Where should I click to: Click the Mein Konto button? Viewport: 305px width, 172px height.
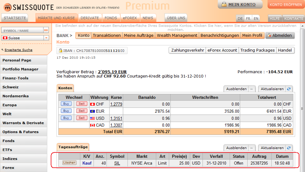click(x=240, y=4)
